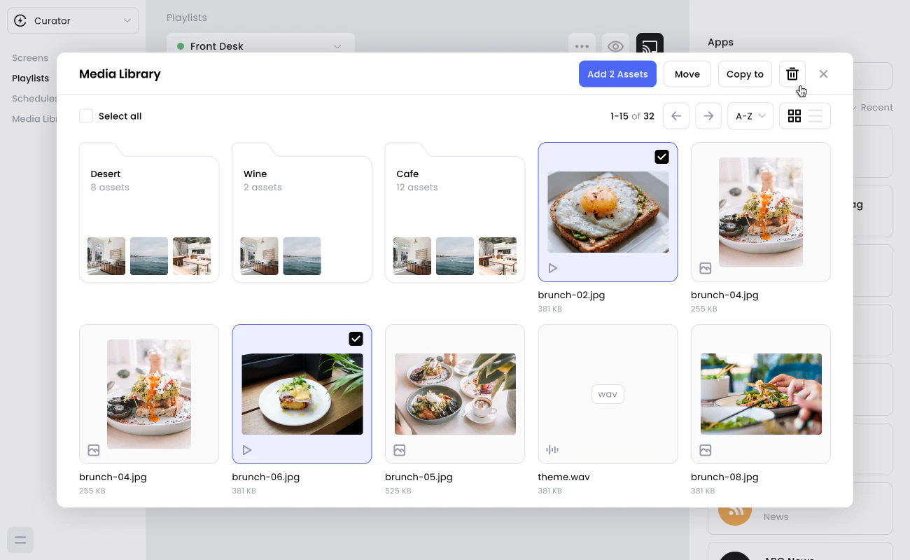Screen dimensions: 910x560
Task: Click the third preview thumbnail in Cafe folder
Action: pos(498,256)
